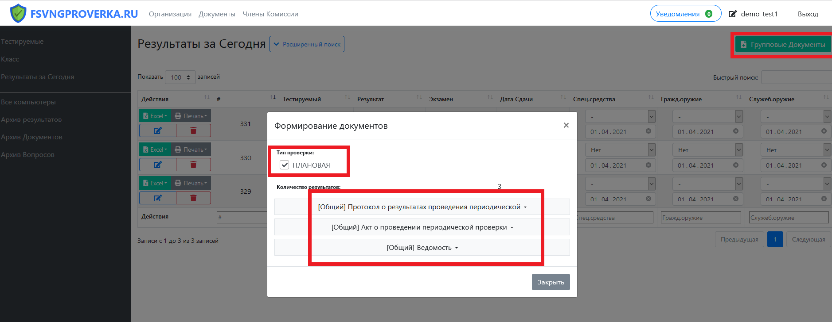The image size is (832, 322).
Task: Go to Следующая page
Action: click(809, 239)
